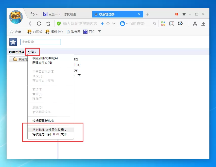Open the scissors screenshot tool
This screenshot has width=216, height=167.
[x=195, y=24]
